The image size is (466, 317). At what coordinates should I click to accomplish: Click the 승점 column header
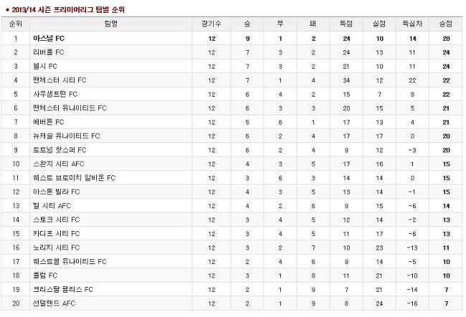pos(446,24)
